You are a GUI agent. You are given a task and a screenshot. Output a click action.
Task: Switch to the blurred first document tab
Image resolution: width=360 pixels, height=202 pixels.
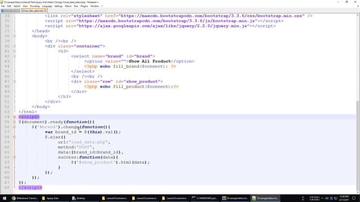10,11
